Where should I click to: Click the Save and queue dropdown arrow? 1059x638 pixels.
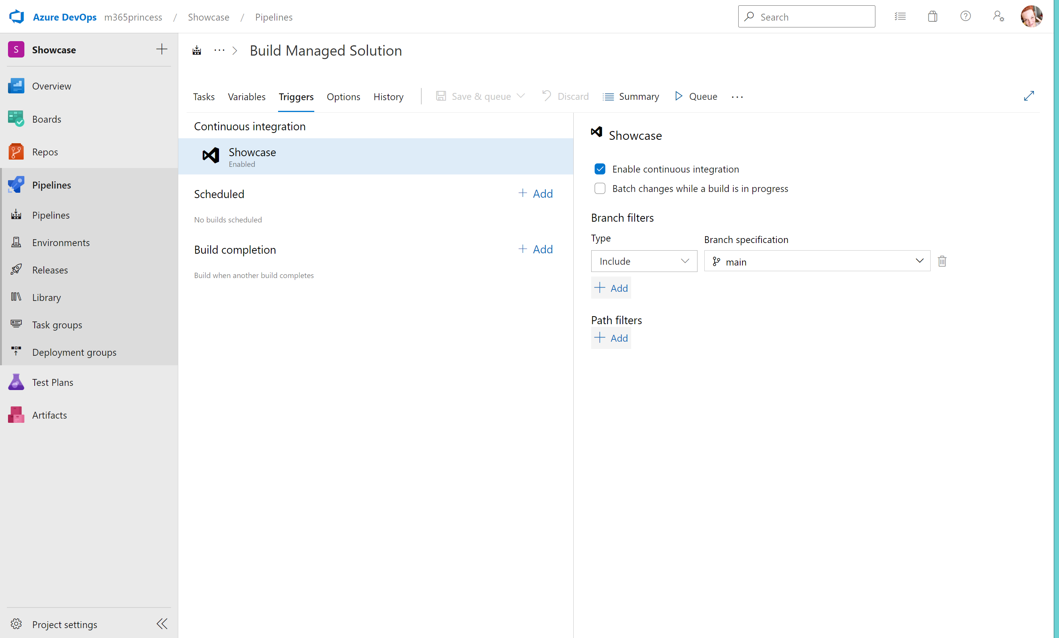tap(520, 96)
